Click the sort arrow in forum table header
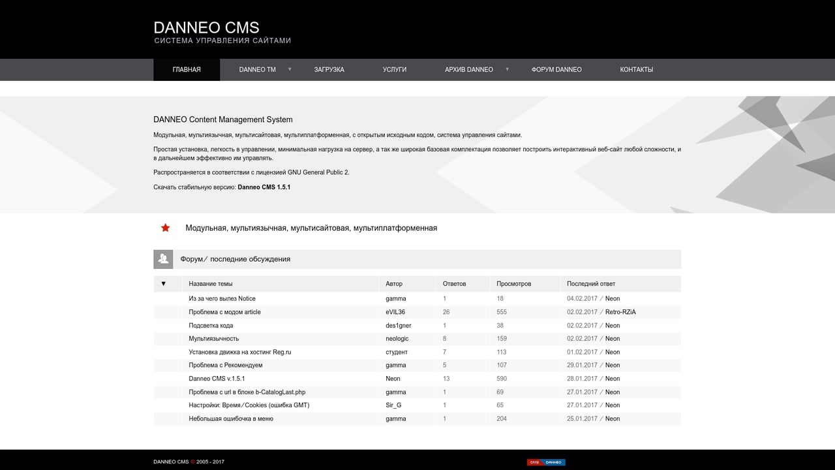Screen dimensions: 835x470 (165, 283)
